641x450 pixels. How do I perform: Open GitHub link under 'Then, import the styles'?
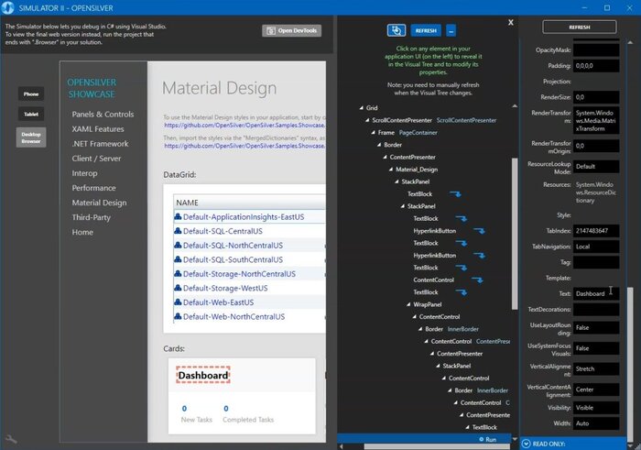pos(244,146)
